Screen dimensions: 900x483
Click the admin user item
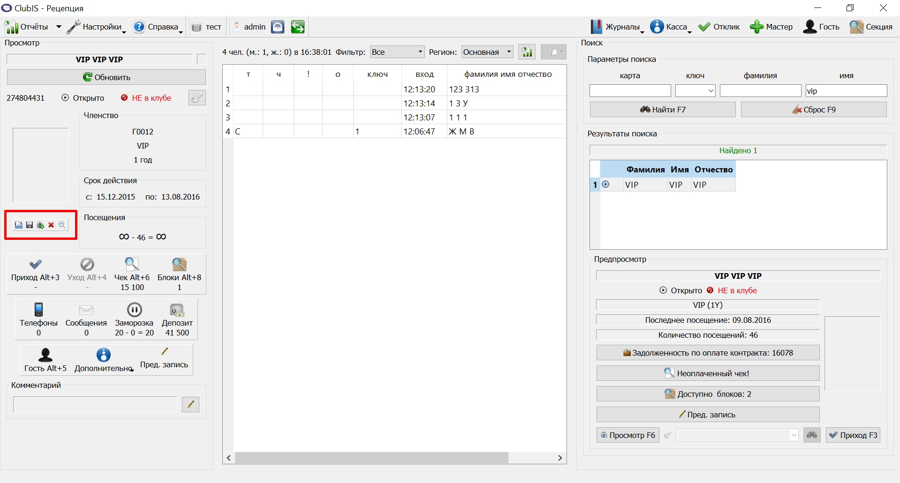coord(250,27)
